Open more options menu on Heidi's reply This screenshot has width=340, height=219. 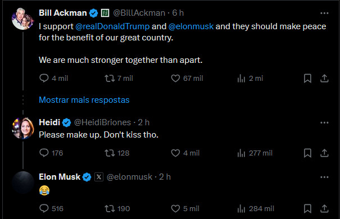point(324,122)
